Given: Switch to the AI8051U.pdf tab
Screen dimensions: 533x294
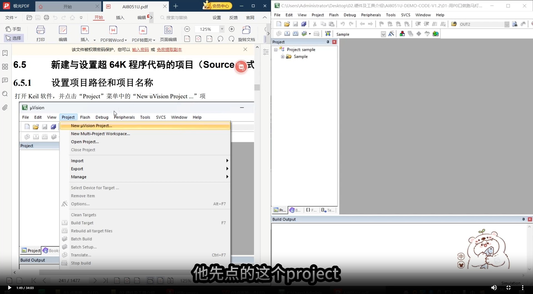Looking at the screenshot, I should click(x=135, y=7).
